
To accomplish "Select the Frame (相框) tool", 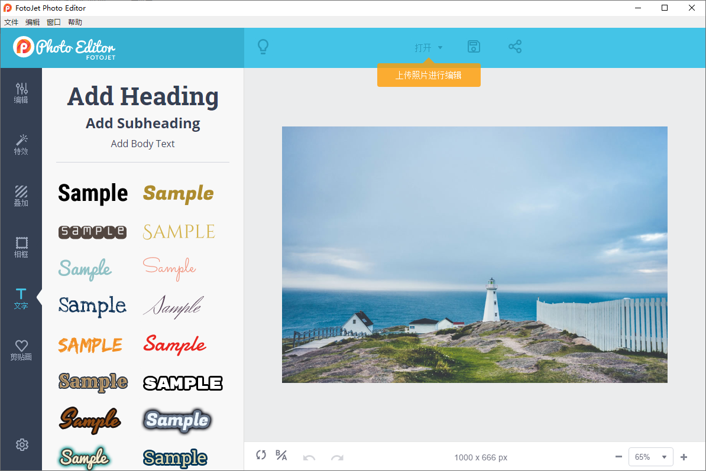I will (21, 247).
